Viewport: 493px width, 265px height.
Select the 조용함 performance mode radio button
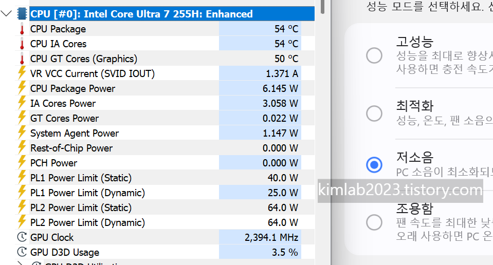374,222
